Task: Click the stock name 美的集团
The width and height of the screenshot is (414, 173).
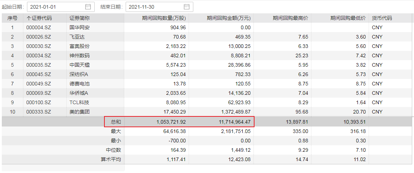Action: [80, 112]
